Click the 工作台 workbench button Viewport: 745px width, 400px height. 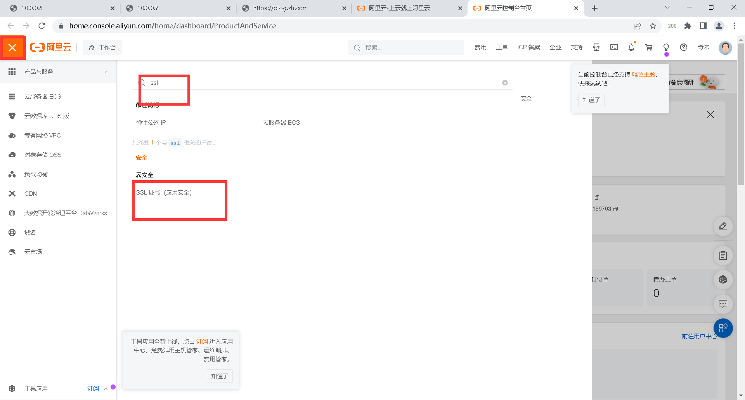coord(102,47)
